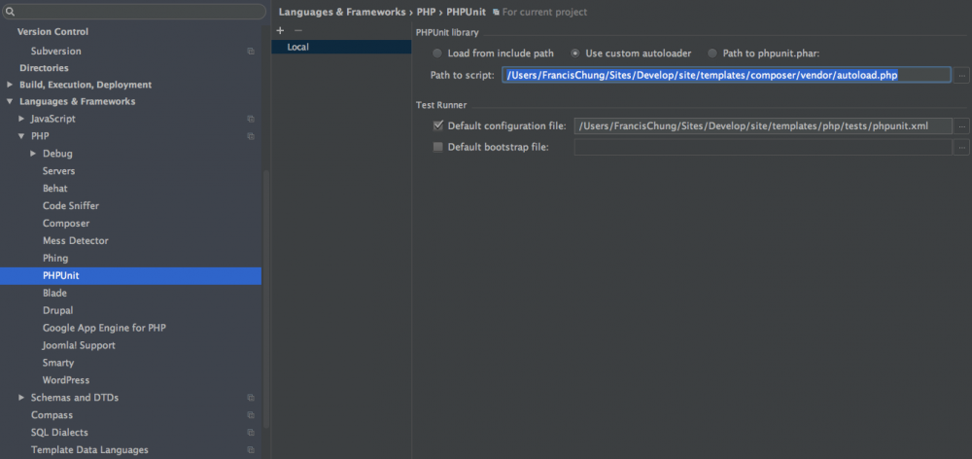The height and width of the screenshot is (459, 972).
Task: Click project-level icon beside Template Data Languages
Action: (251, 449)
